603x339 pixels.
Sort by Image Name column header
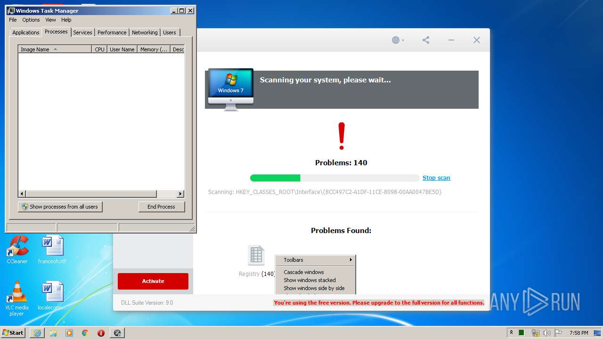pos(55,49)
